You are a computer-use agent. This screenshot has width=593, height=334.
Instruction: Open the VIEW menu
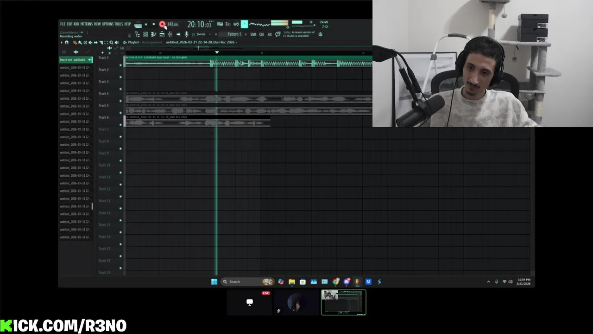pyautogui.click(x=97, y=24)
